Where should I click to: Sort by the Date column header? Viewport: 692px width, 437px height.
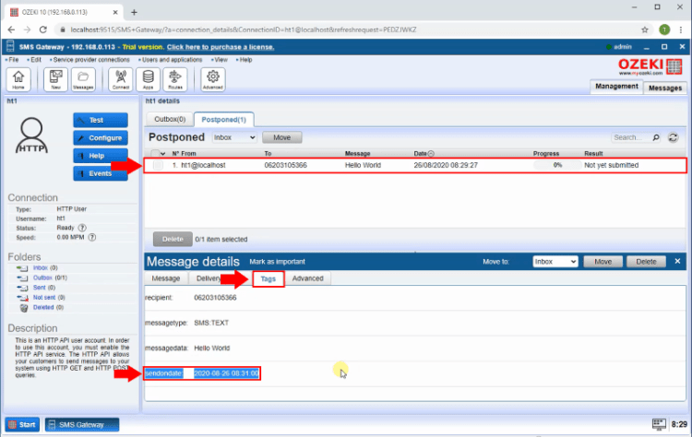(424, 153)
